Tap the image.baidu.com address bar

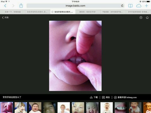coord(75,6)
